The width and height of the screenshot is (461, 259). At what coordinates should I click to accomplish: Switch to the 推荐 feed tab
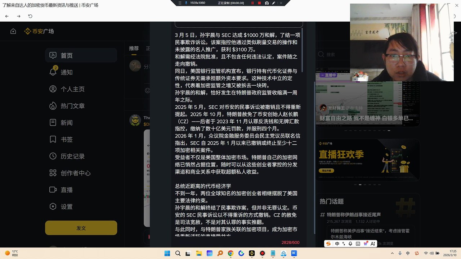(x=134, y=48)
